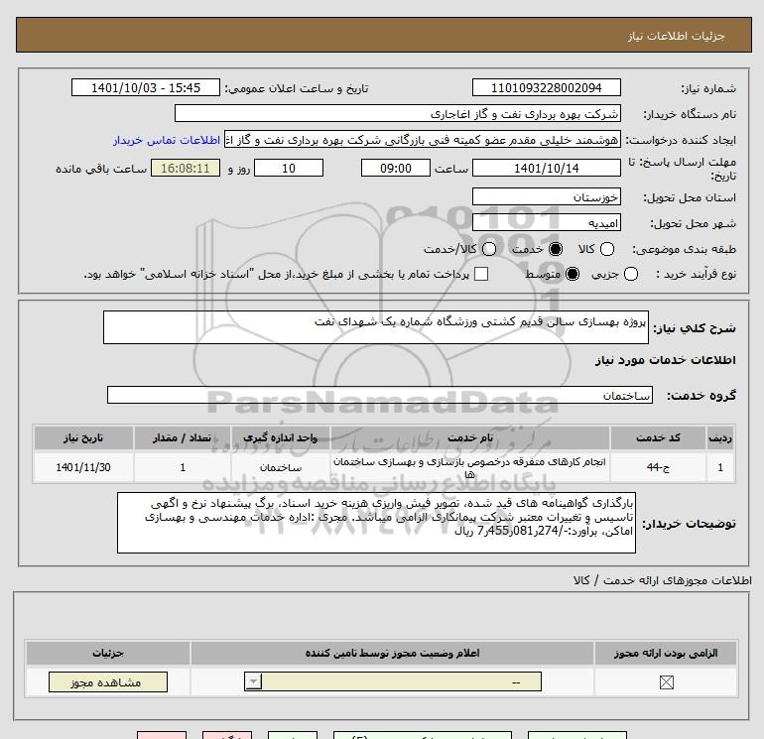Click the ردیف column header
Image resolution: width=764 pixels, height=739 pixels.
click(x=720, y=437)
